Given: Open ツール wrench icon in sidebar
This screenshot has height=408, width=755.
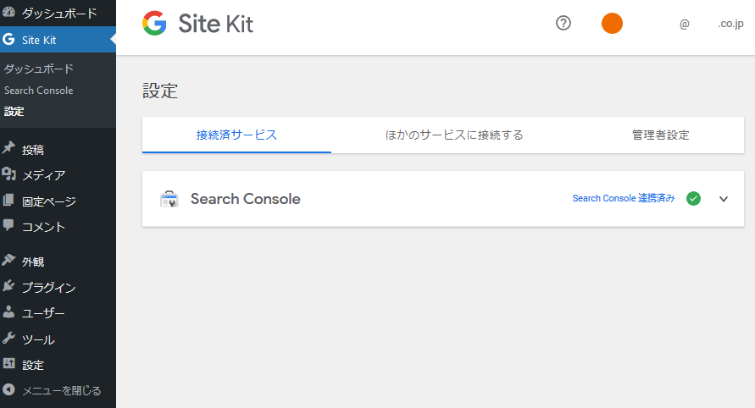Looking at the screenshot, I should point(9,339).
